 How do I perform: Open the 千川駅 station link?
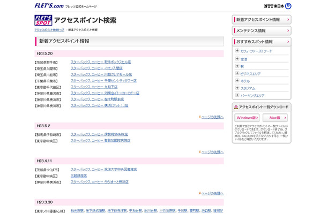pyautogui.click(x=183, y=211)
